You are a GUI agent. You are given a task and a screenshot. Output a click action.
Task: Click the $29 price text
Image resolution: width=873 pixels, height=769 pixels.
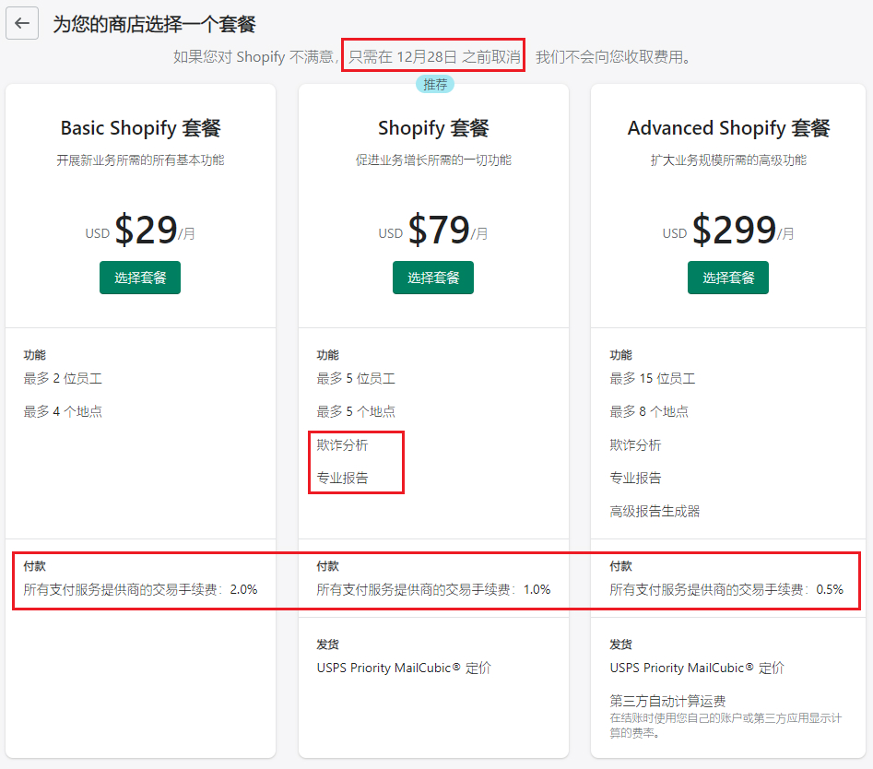(146, 230)
